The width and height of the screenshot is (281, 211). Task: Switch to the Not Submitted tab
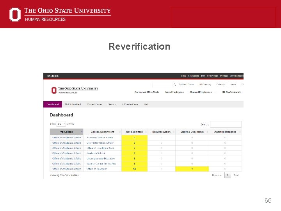click(73, 104)
